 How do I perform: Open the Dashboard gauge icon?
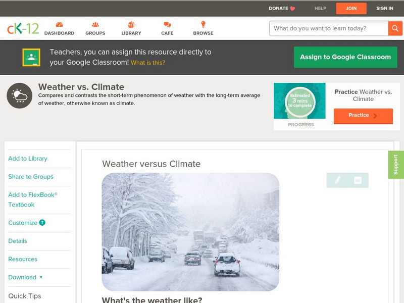[59, 24]
